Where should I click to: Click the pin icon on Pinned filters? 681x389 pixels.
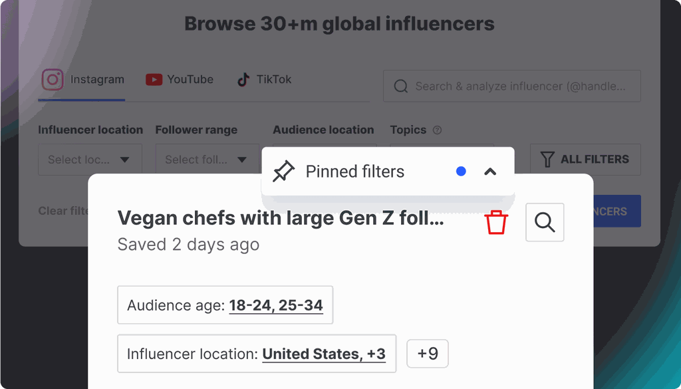[x=284, y=172]
